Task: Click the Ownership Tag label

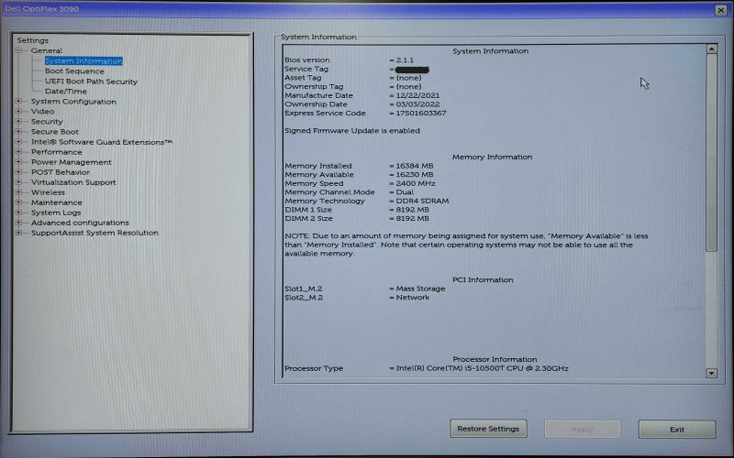Action: pyautogui.click(x=314, y=86)
